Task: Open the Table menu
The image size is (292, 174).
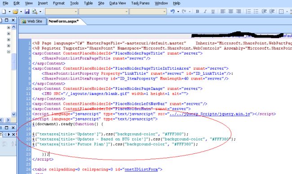Action: tap(88, 3)
